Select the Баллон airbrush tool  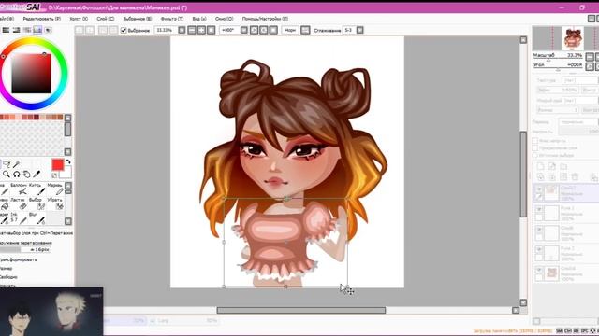point(20,189)
